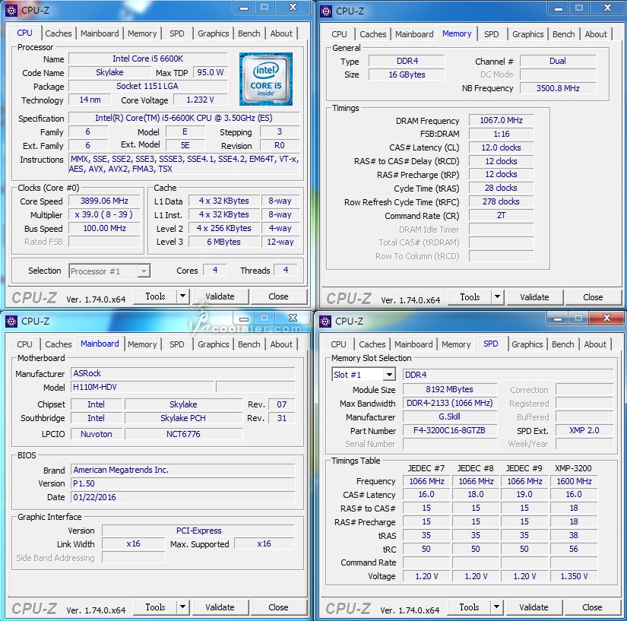The image size is (627, 621).
Task: Click the Level 3 cache value 6 MBytes
Action: point(223,242)
